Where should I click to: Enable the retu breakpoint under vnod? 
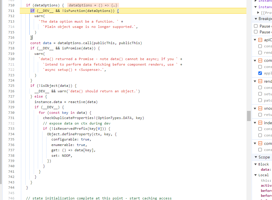pyautogui.click(x=260, y=115)
